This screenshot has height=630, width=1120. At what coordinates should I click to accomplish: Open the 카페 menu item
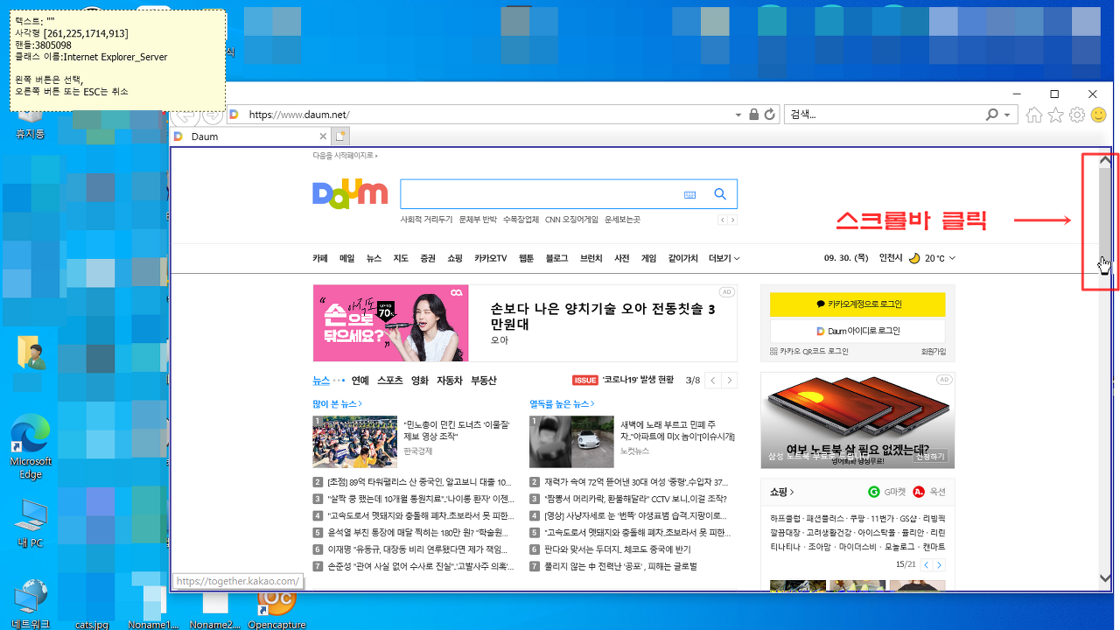coord(320,258)
